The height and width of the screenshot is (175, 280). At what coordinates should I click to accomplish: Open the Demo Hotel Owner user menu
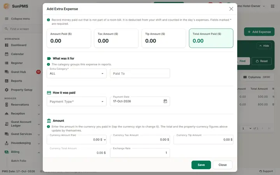coord(251,6)
